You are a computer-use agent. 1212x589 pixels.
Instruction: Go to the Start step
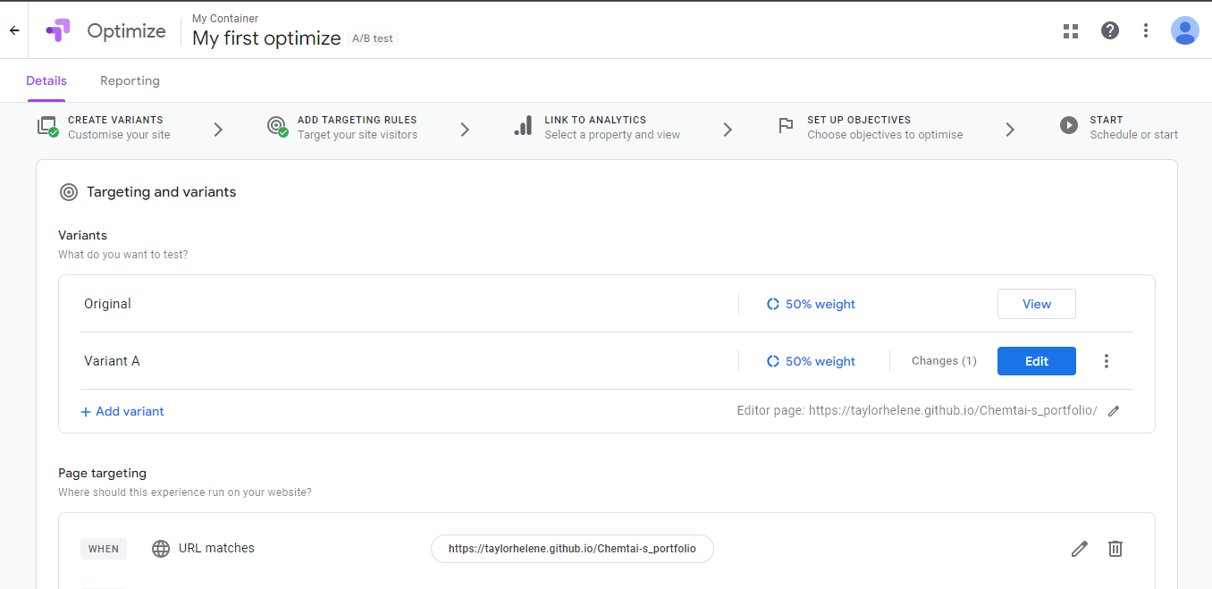pos(1119,127)
